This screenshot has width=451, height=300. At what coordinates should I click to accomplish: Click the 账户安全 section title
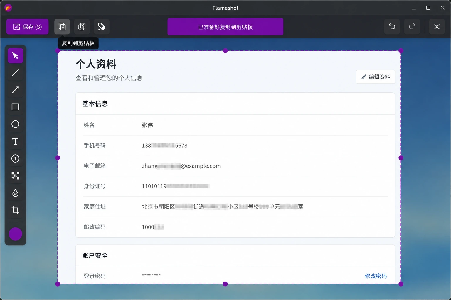click(95, 255)
